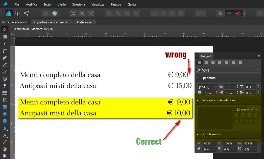Select the Vector Brush tool
The image size is (264, 159).
(5, 72)
